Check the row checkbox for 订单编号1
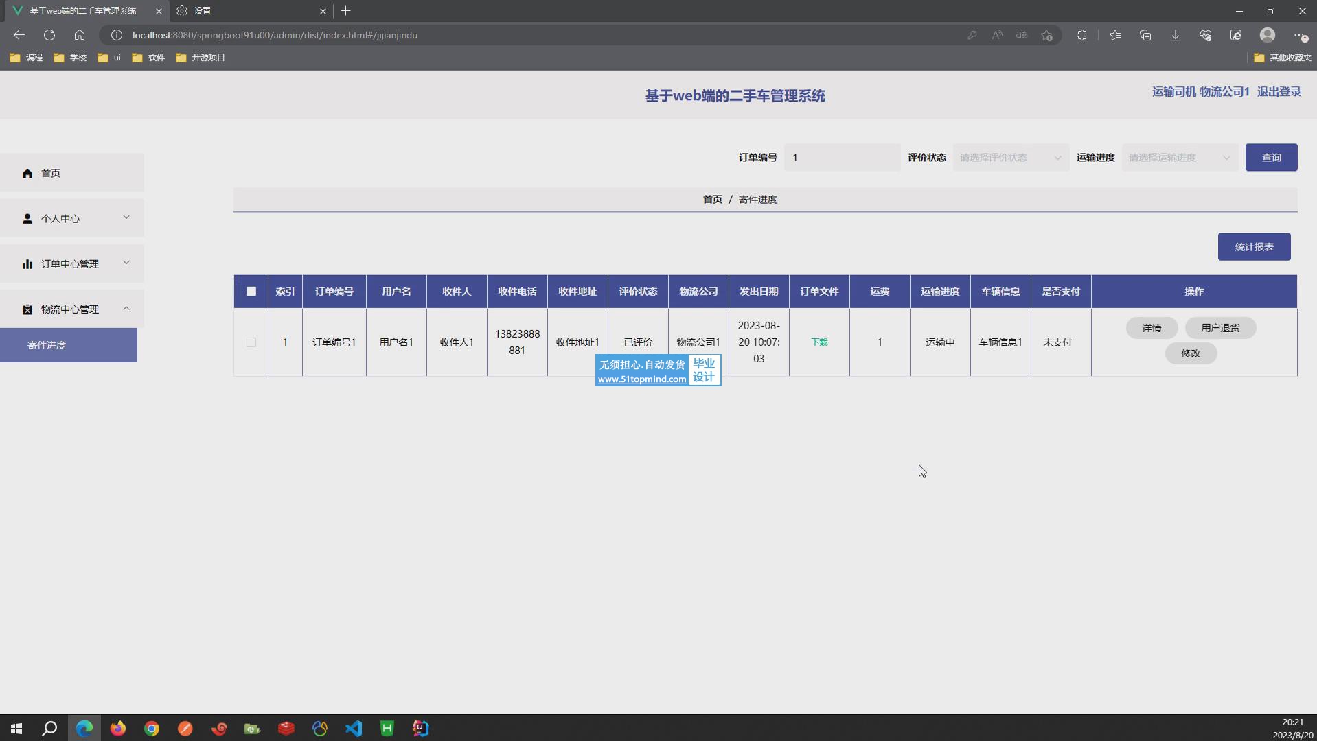Screen dimensions: 1317x741 251,342
